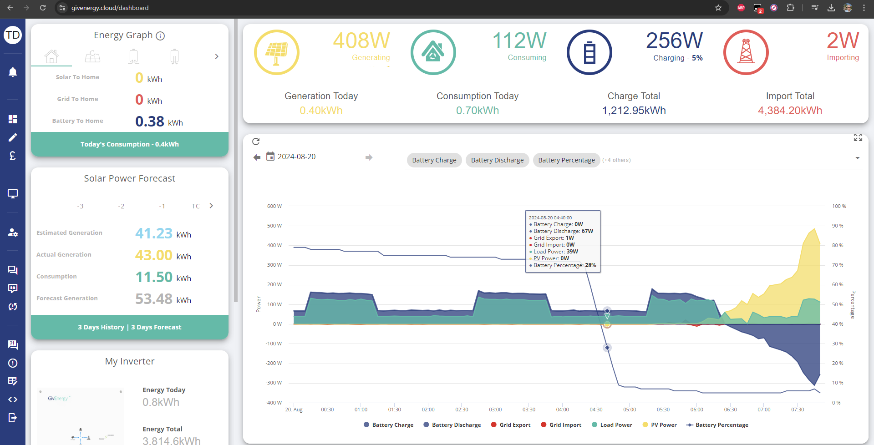Toggle PV Power series in legend
874x445 pixels.
pyautogui.click(x=660, y=425)
